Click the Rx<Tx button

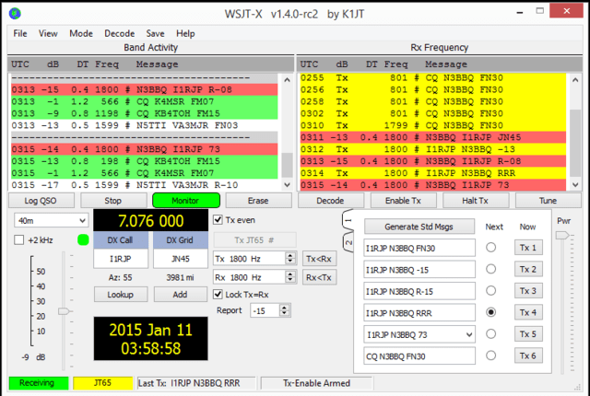[319, 277]
